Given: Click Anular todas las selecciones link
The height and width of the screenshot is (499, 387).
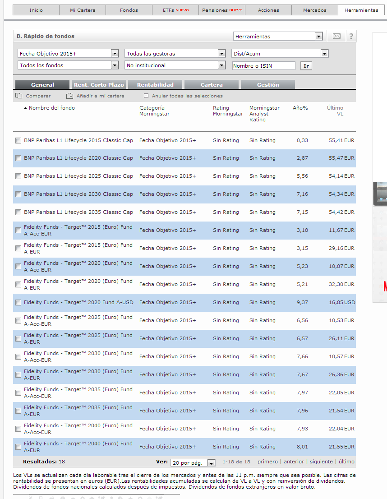Looking at the screenshot, I should point(187,96).
